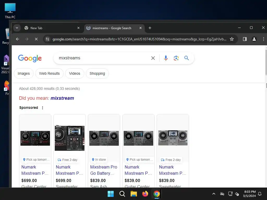Clear the search query with X
Image resolution: width=267 pixels, height=200 pixels.
tap(153, 58)
